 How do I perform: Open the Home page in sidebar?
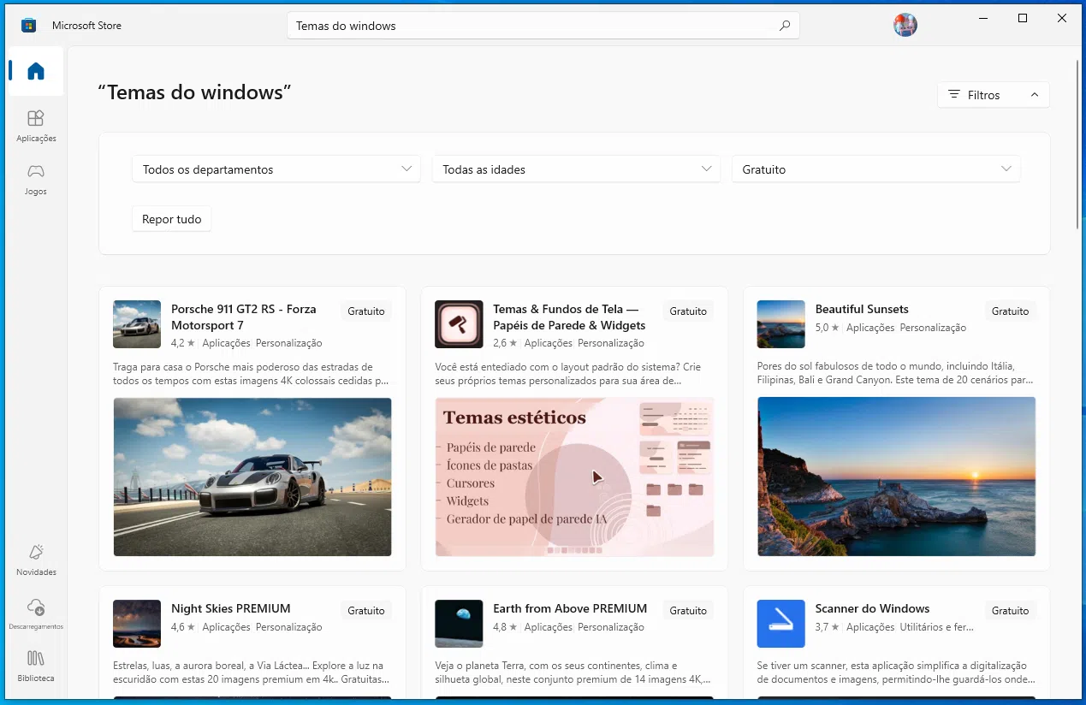pos(36,71)
